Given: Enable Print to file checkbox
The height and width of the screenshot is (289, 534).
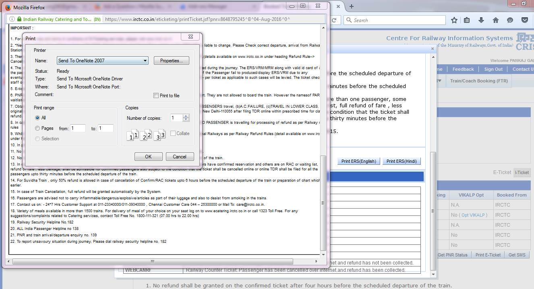Looking at the screenshot, I should coord(156,96).
